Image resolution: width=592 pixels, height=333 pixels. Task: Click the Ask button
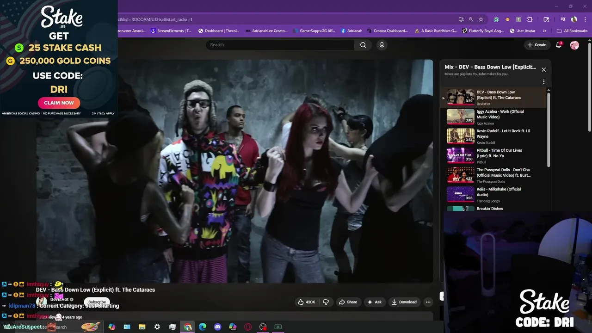pos(375,302)
